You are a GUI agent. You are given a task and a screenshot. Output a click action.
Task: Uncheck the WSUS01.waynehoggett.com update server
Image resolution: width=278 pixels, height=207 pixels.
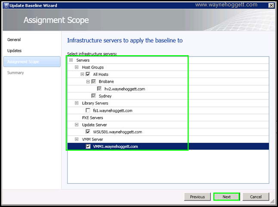click(x=88, y=132)
